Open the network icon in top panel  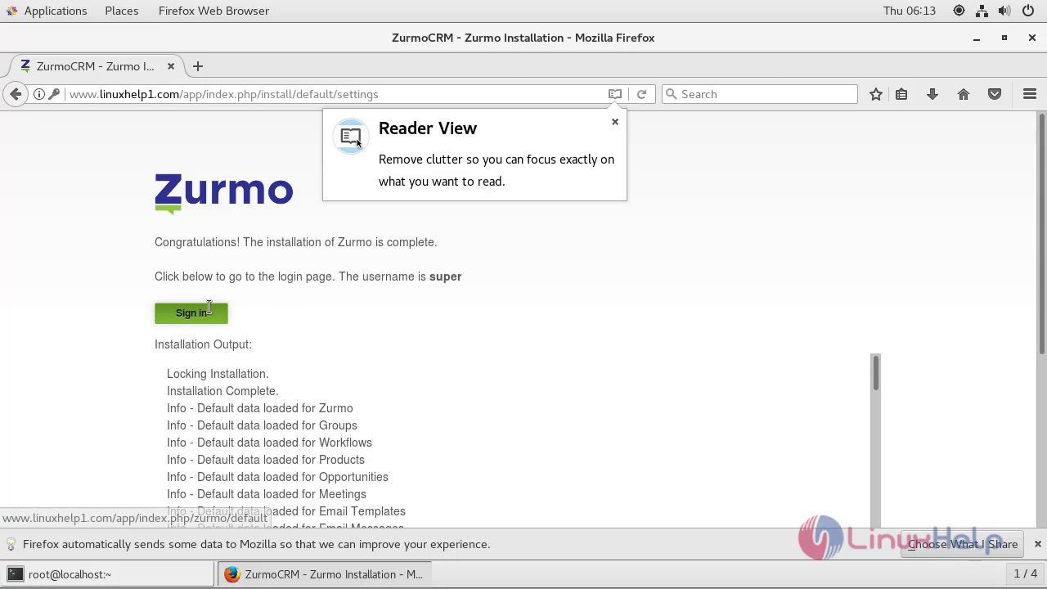click(x=982, y=11)
